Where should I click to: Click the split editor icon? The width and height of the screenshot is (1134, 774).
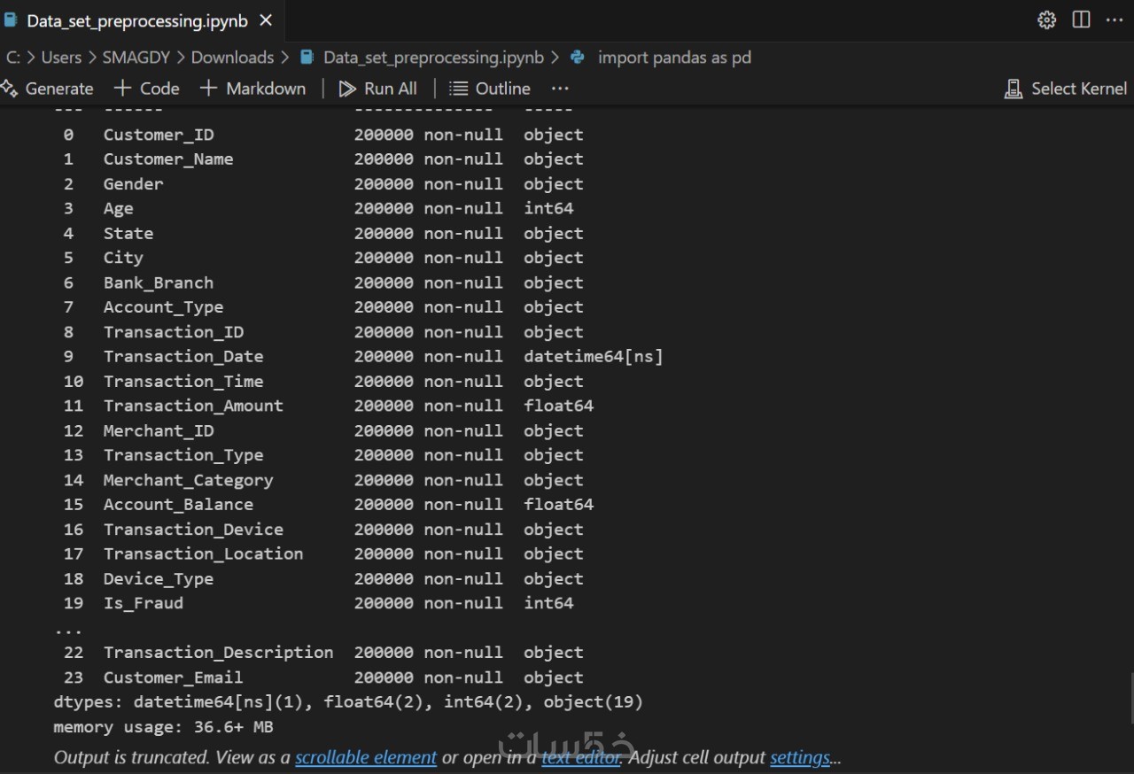(x=1081, y=20)
